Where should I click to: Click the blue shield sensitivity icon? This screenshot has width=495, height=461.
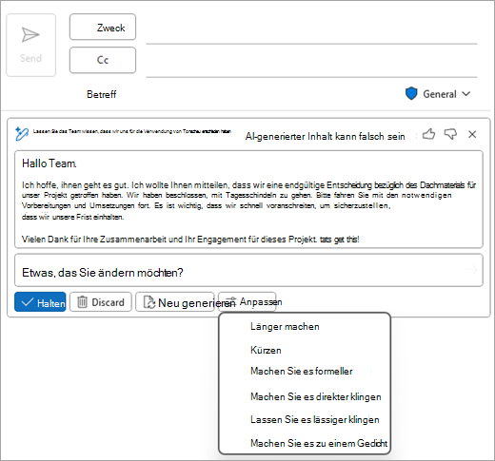click(x=411, y=94)
